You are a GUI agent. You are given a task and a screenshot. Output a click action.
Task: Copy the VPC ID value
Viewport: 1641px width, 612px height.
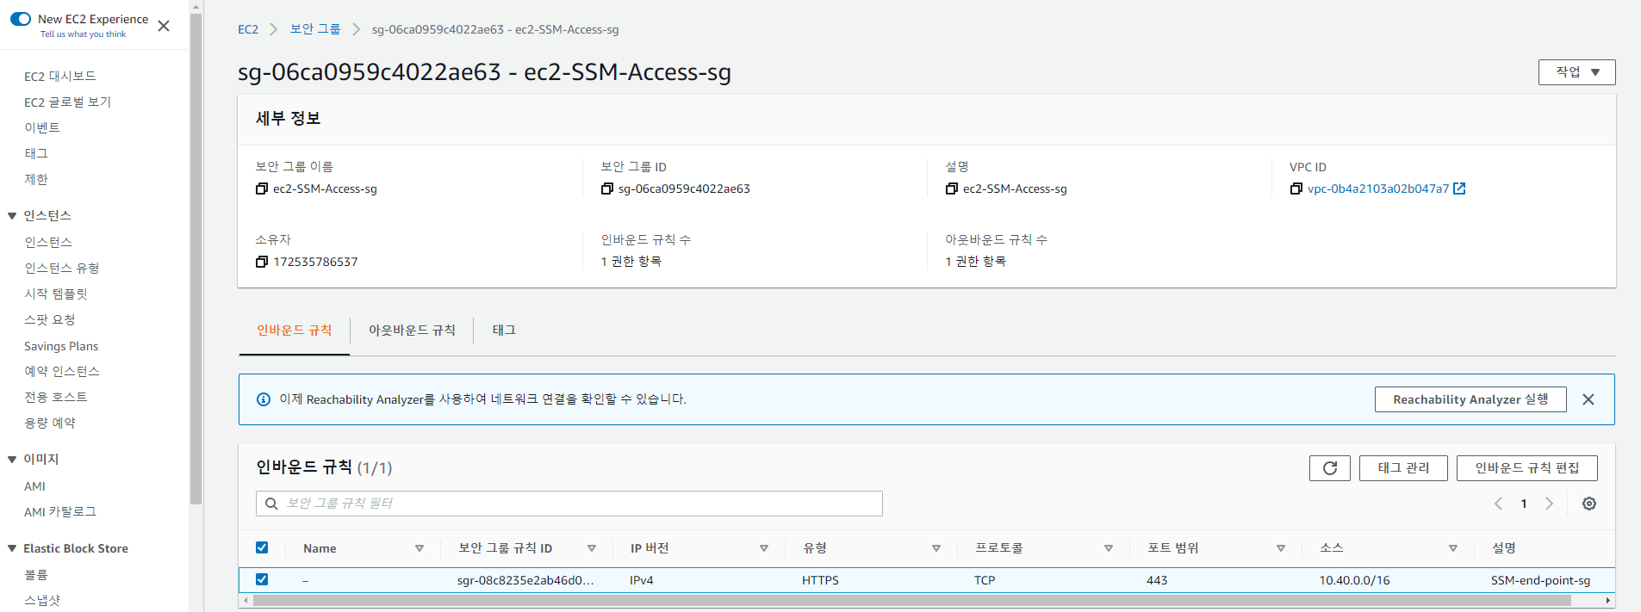(x=1296, y=189)
